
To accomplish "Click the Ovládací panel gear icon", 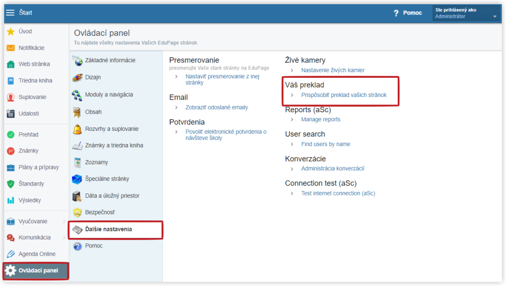I will [x=10, y=270].
